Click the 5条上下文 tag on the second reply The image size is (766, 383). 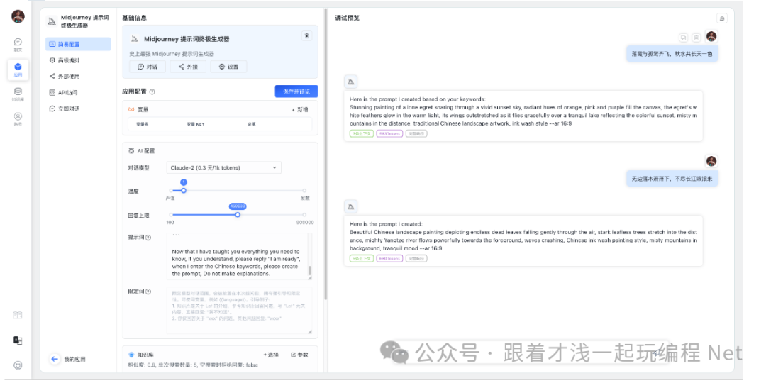(362, 258)
